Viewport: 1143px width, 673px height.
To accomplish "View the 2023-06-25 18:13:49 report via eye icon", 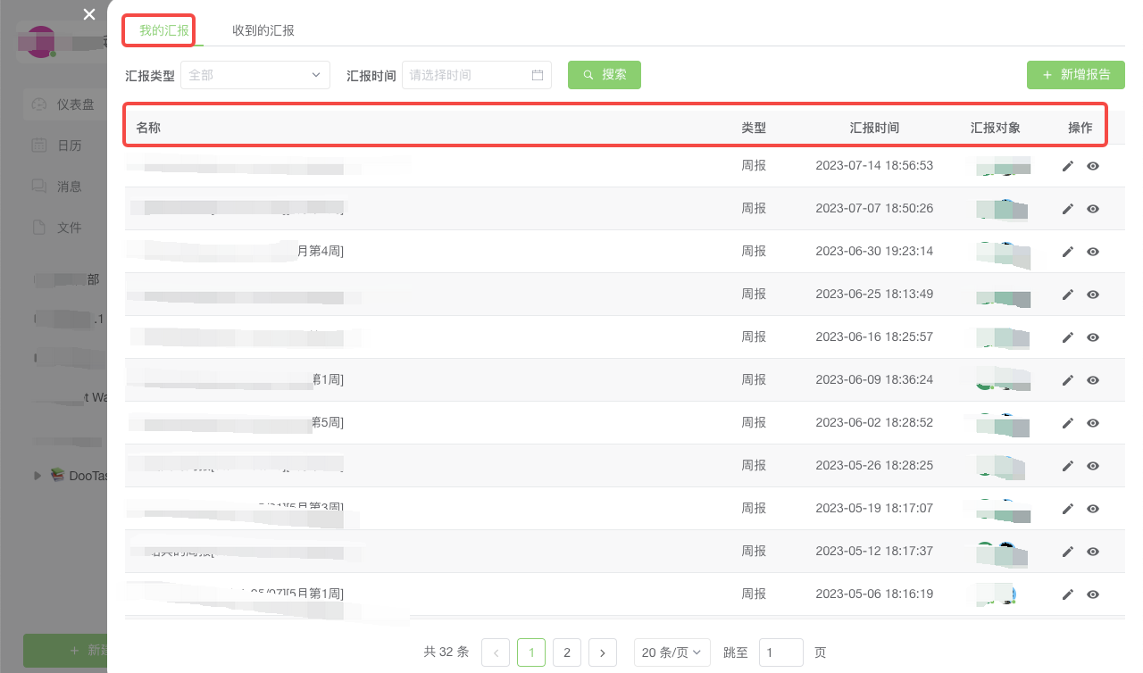I will [x=1092, y=295].
